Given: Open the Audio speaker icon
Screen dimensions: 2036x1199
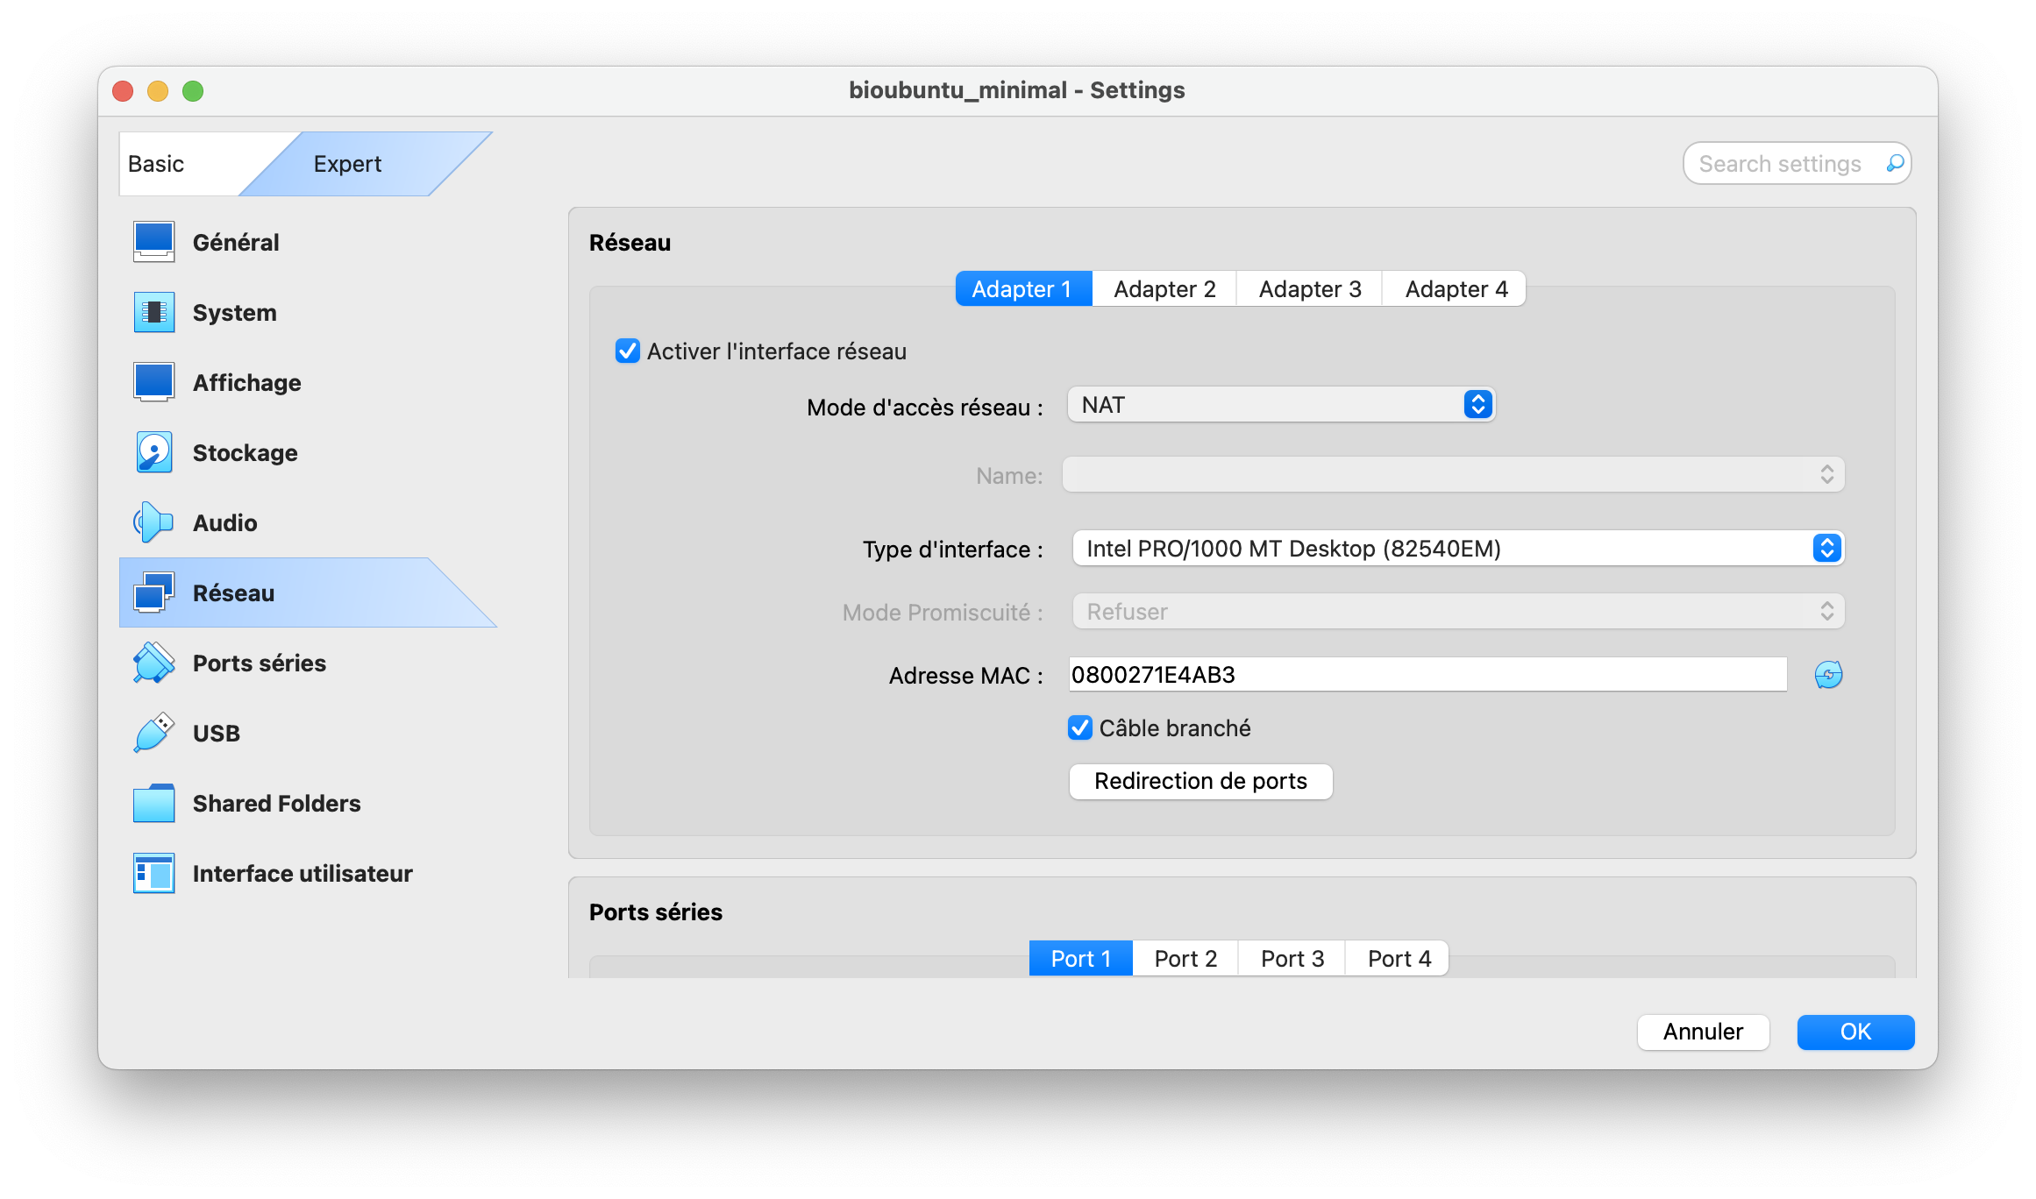Looking at the screenshot, I should (153, 522).
